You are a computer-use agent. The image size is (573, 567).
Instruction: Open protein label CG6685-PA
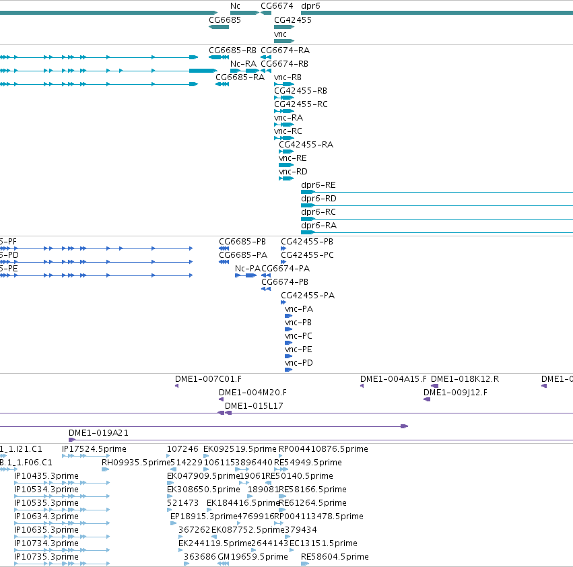coord(243,255)
